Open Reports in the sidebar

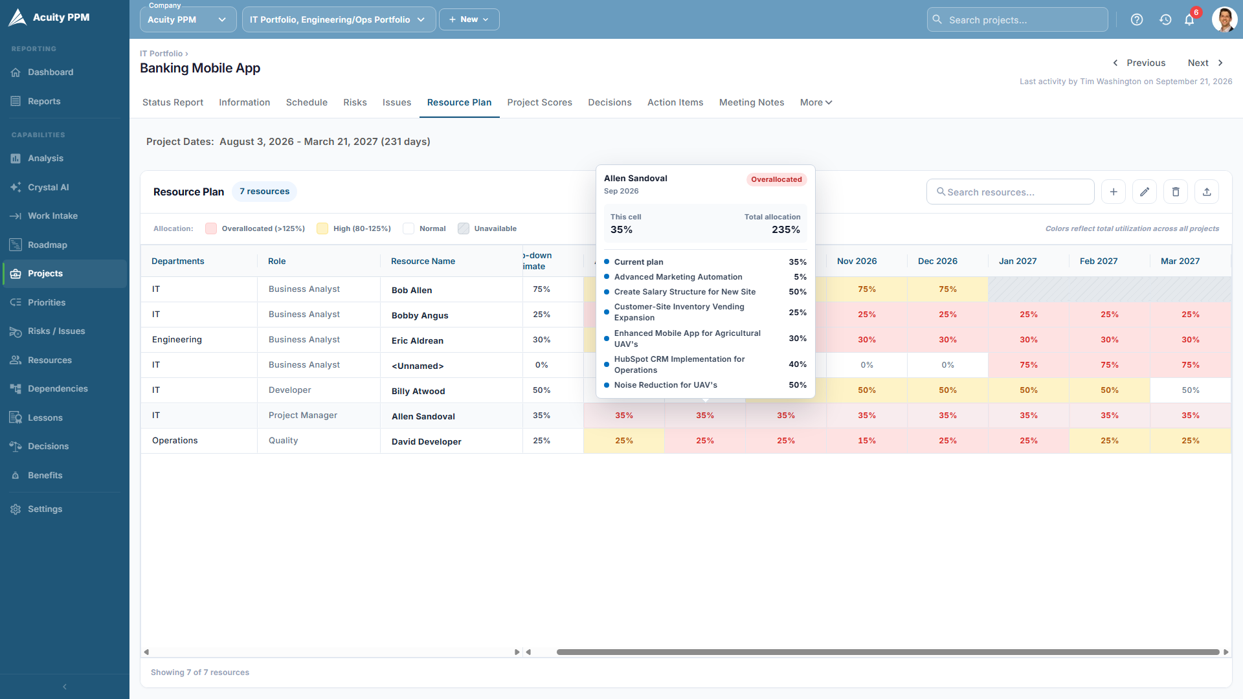click(x=65, y=102)
